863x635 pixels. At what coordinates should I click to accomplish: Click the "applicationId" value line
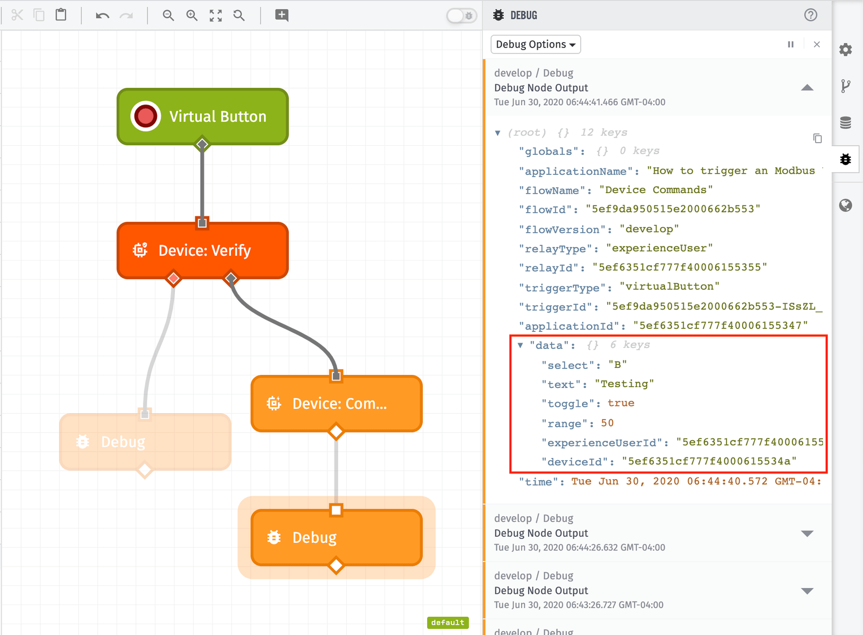pyautogui.click(x=663, y=325)
